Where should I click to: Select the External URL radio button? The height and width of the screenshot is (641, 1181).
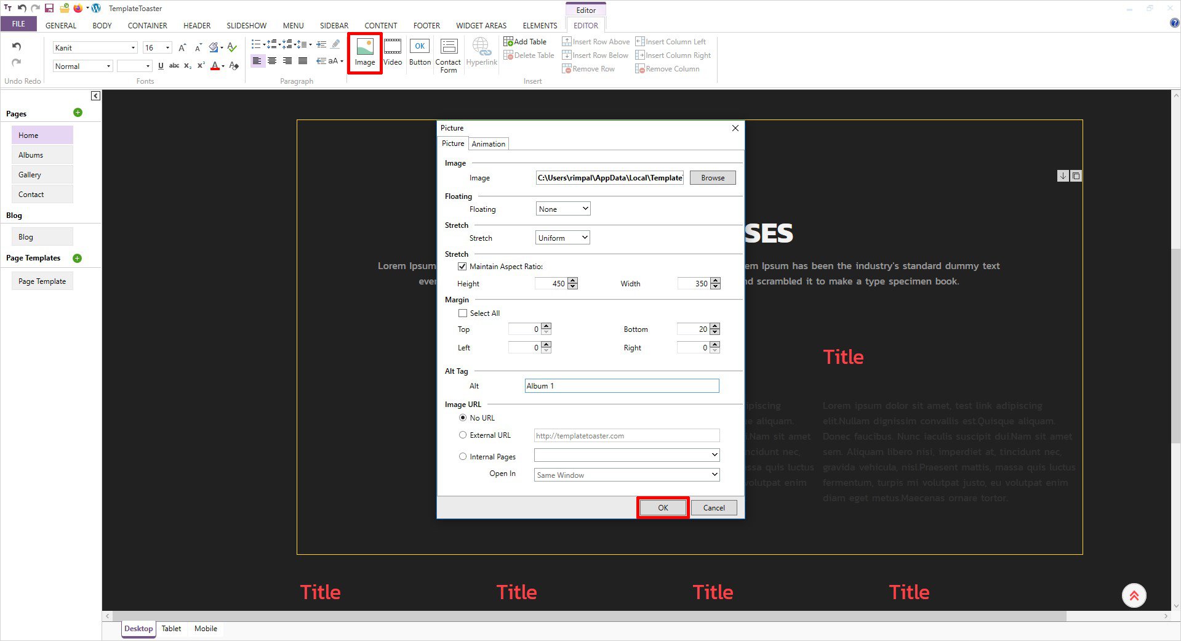point(463,435)
